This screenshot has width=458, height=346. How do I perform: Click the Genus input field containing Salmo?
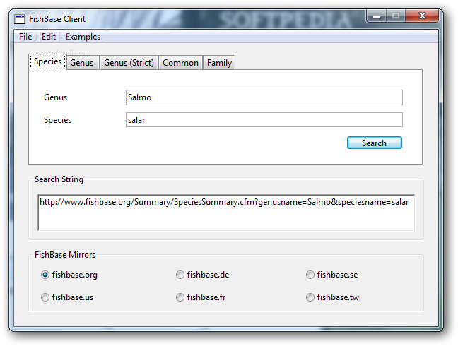pos(264,97)
